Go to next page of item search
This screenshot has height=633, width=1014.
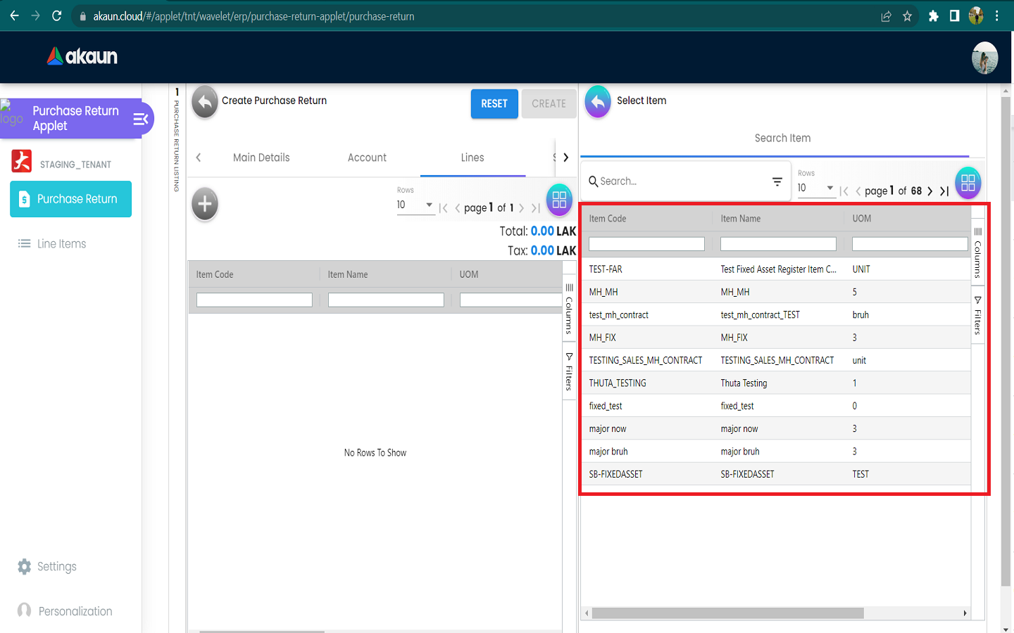pos(930,191)
